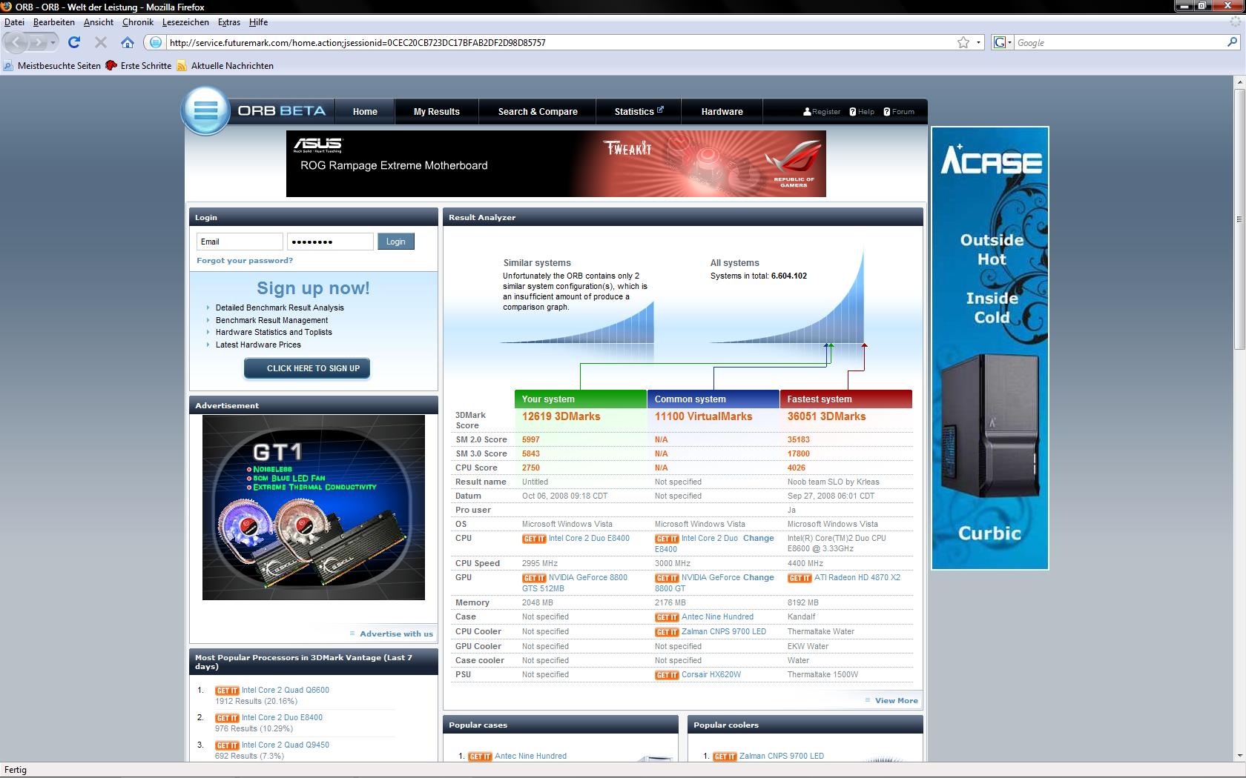Open the Chronik menu
The height and width of the screenshot is (778, 1246).
(138, 22)
